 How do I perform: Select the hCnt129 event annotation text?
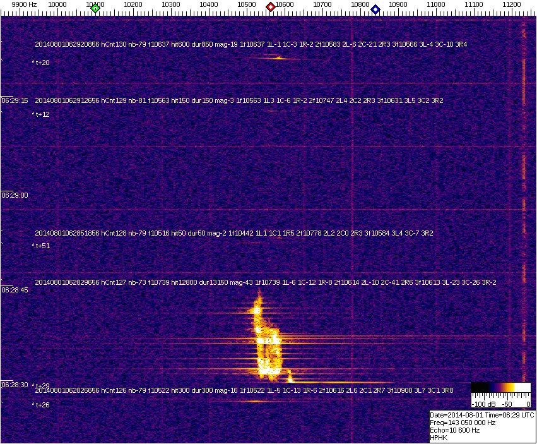coord(239,100)
